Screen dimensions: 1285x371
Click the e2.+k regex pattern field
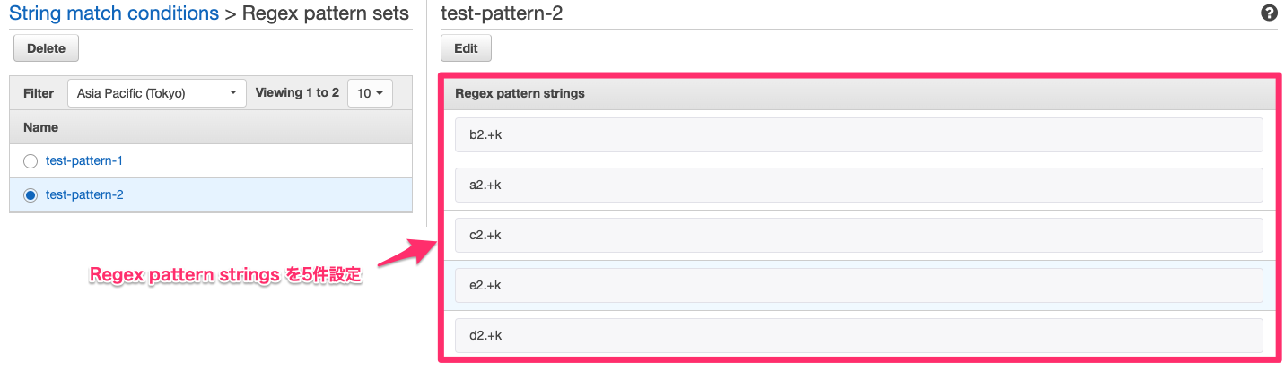tap(859, 285)
